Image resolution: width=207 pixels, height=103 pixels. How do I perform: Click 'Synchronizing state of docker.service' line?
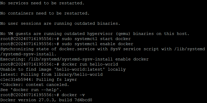point(103,49)
